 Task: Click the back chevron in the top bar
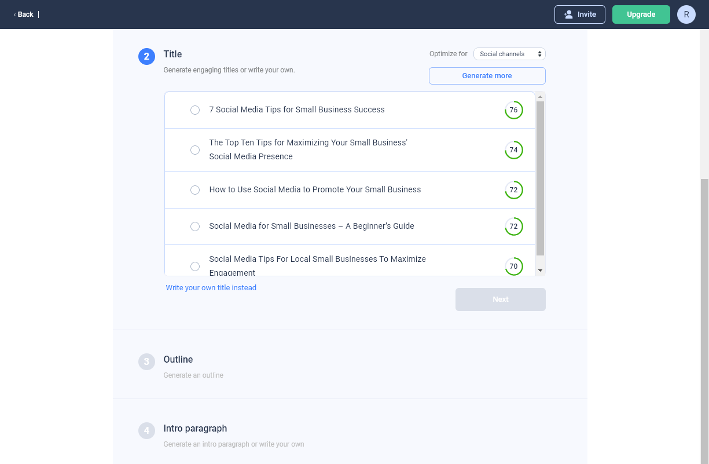tap(14, 14)
